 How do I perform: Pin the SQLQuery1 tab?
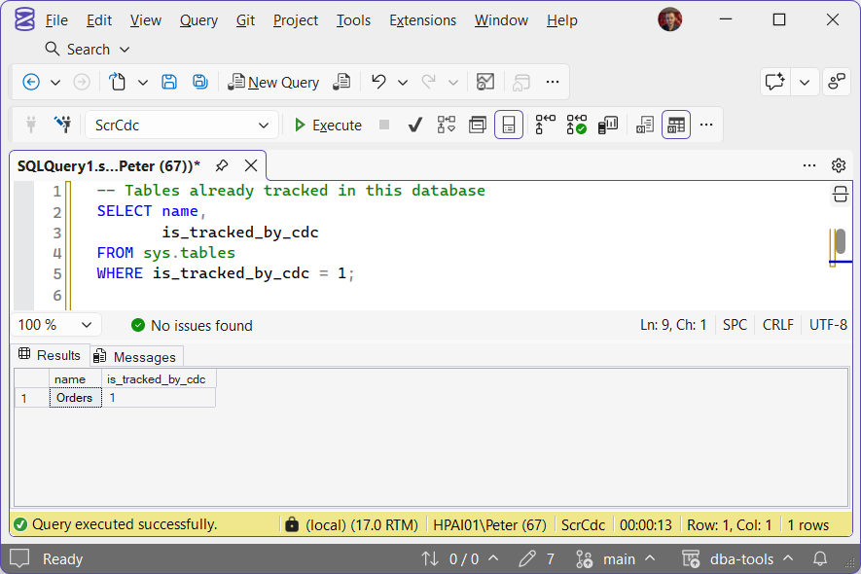click(222, 165)
